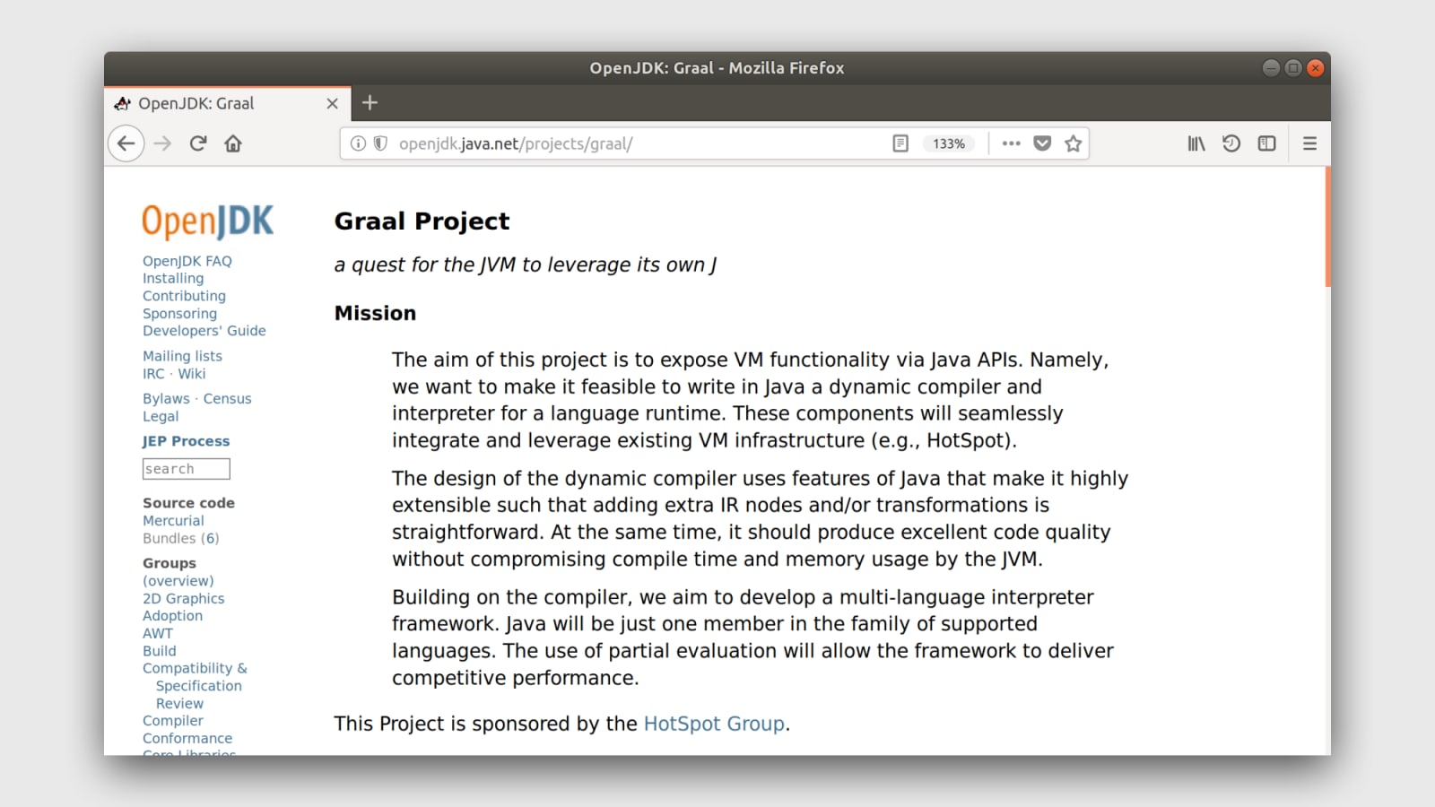Save page to Pocket

[1042, 143]
